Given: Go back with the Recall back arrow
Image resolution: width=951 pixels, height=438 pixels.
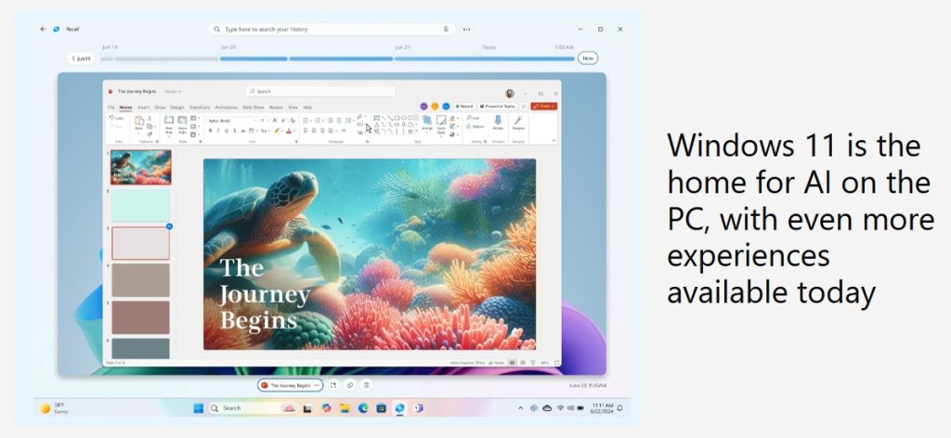Looking at the screenshot, I should click(x=44, y=29).
